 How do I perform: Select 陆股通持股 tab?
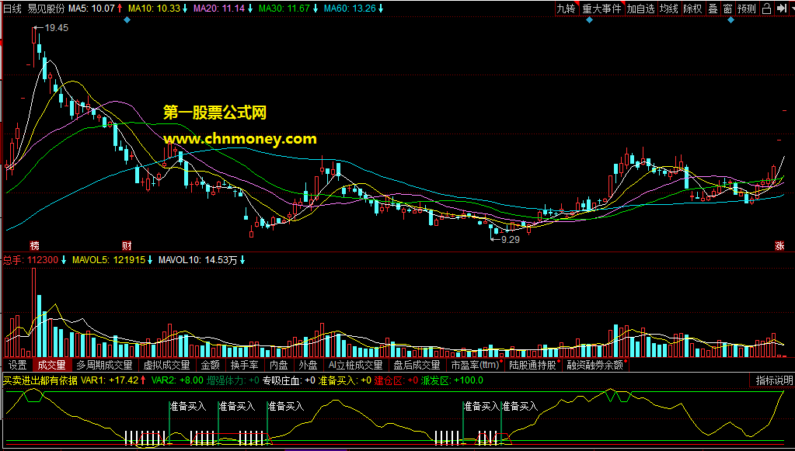pyautogui.click(x=534, y=365)
